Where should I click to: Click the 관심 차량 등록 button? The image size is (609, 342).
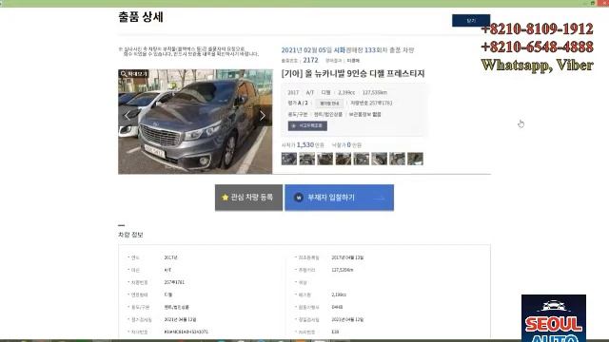click(x=248, y=198)
